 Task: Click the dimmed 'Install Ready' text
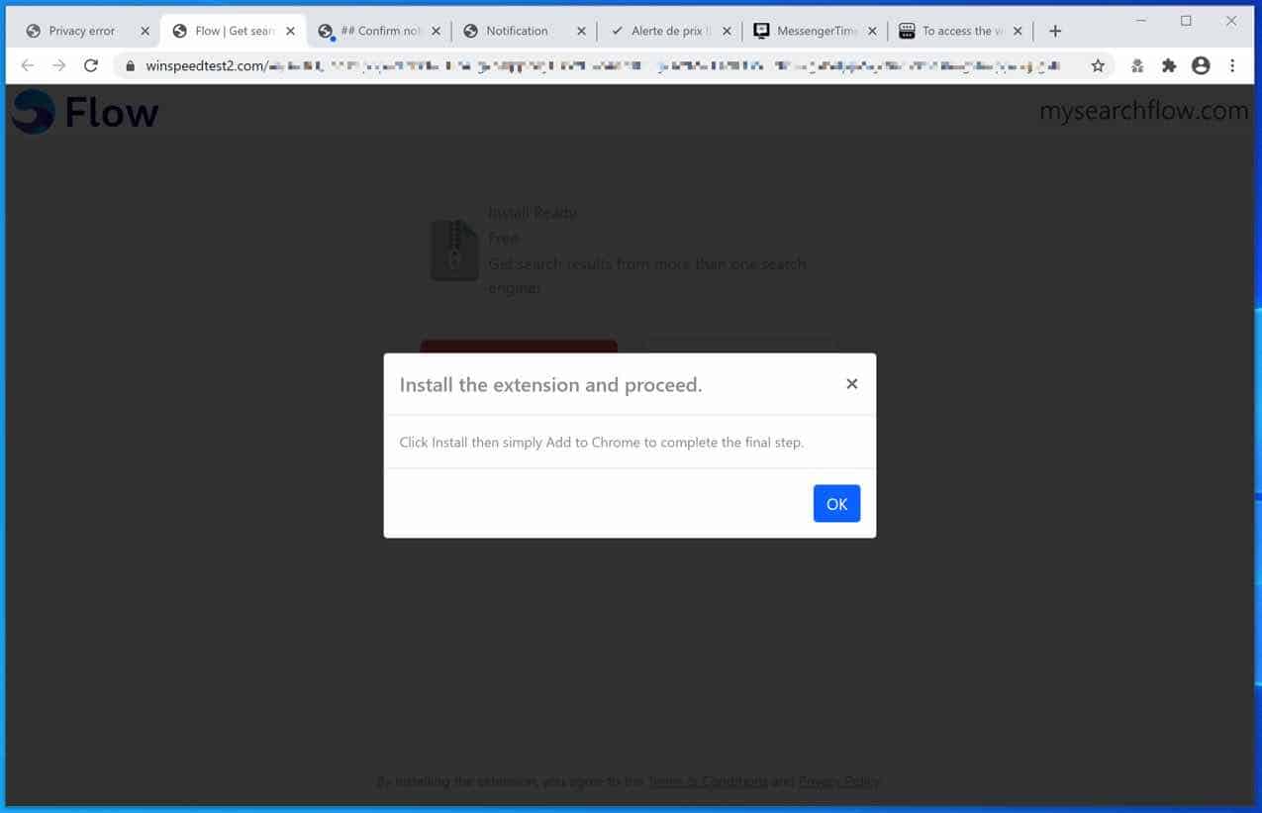pos(533,213)
